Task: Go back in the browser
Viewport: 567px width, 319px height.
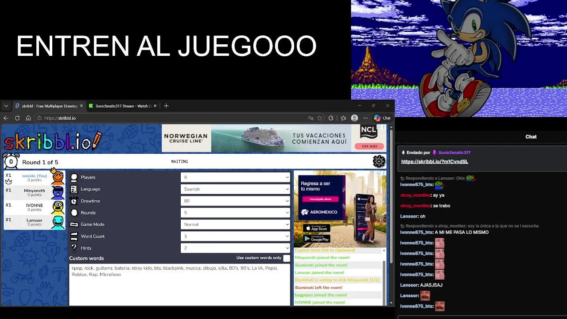Action: (6, 118)
